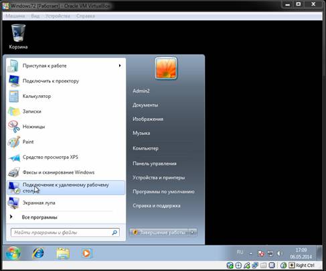Expand the Приступая к работе submenu arrow

120,66
